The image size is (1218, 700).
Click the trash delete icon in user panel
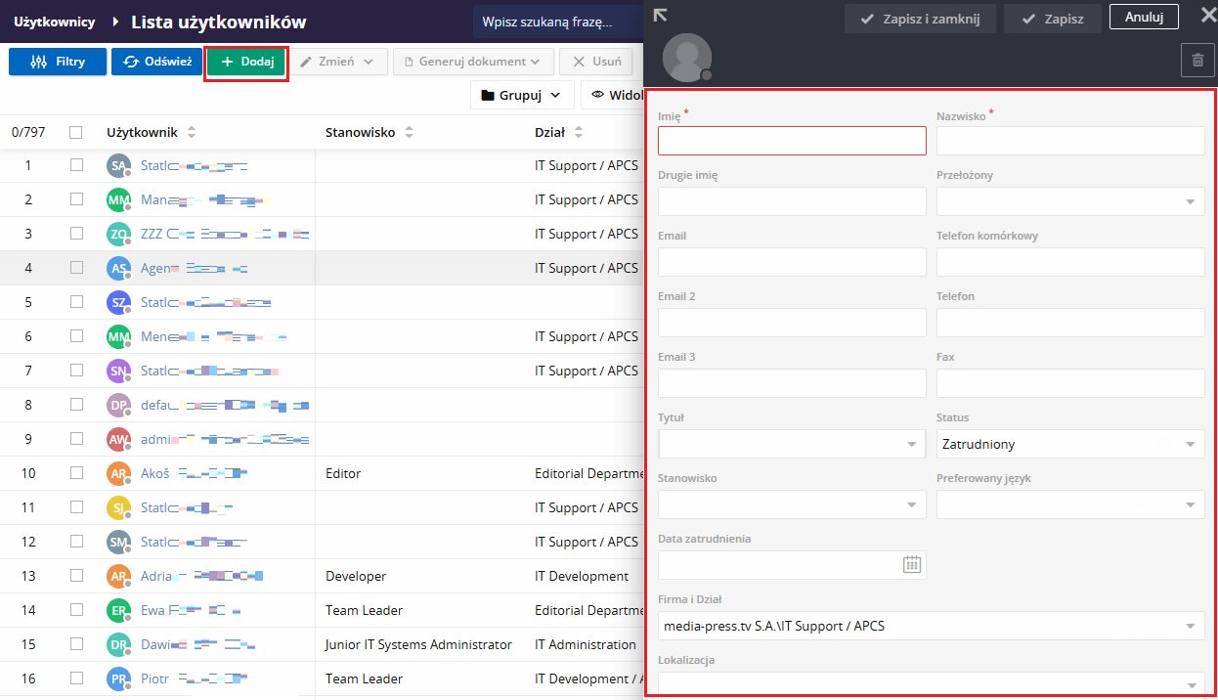[1197, 60]
